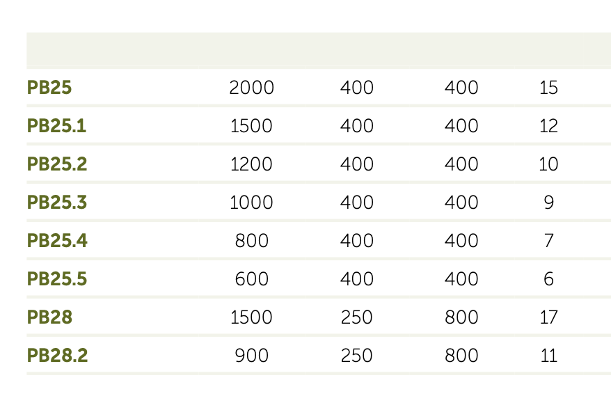Image resolution: width=611 pixels, height=419 pixels.
Task: Click the PB25.4 row label
Action: (x=57, y=241)
